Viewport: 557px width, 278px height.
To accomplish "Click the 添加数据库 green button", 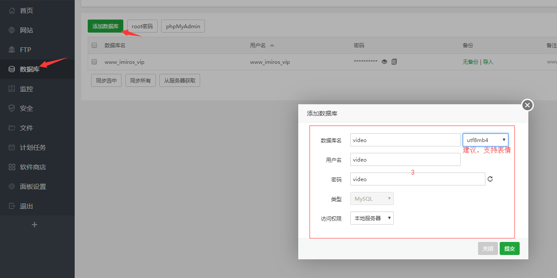I will click(x=105, y=26).
